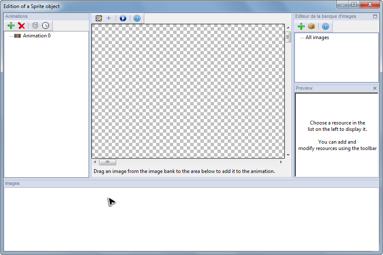Close the Preview pane
Viewport: 383px width, 255px height.
375,88
